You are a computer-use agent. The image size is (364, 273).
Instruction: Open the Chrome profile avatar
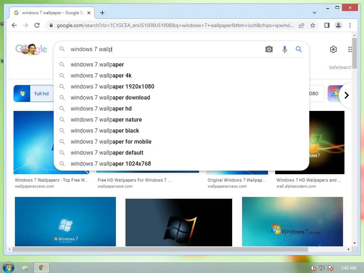click(338, 25)
